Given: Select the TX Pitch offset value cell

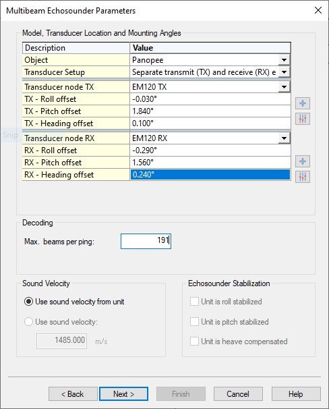Looking at the screenshot, I should (210, 111).
